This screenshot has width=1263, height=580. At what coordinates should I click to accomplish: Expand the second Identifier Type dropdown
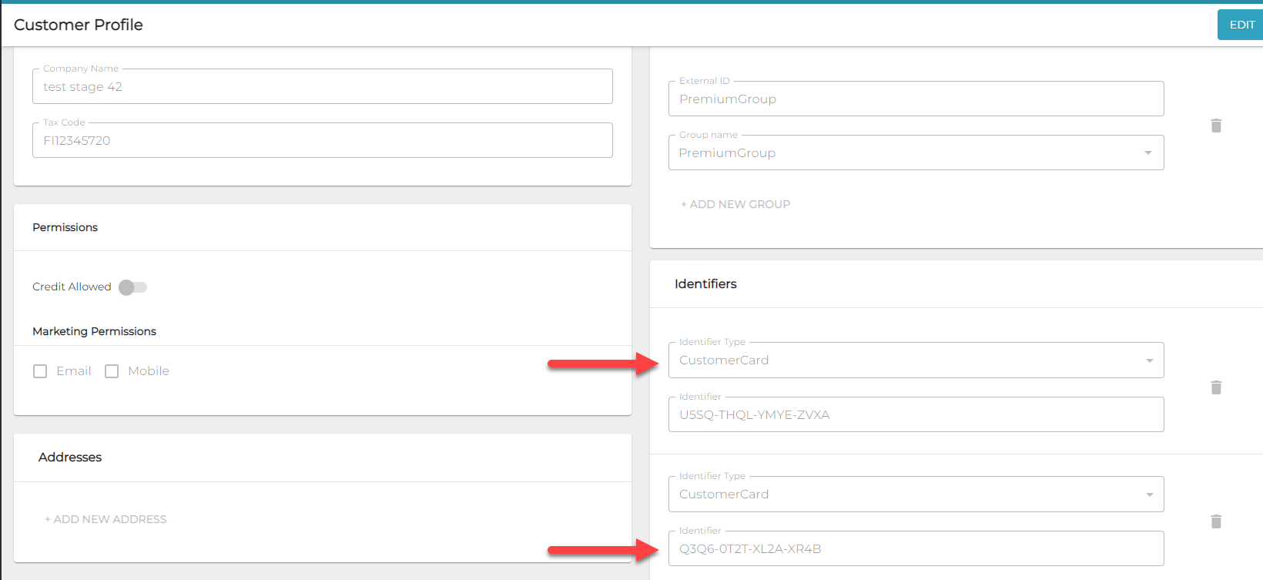pyautogui.click(x=916, y=495)
